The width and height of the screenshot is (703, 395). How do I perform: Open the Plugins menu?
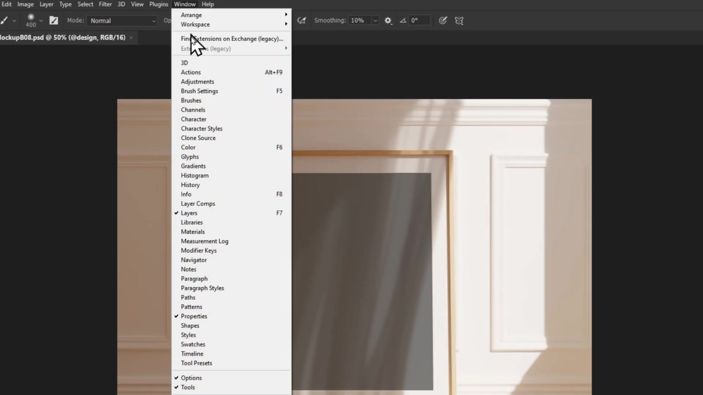(158, 4)
